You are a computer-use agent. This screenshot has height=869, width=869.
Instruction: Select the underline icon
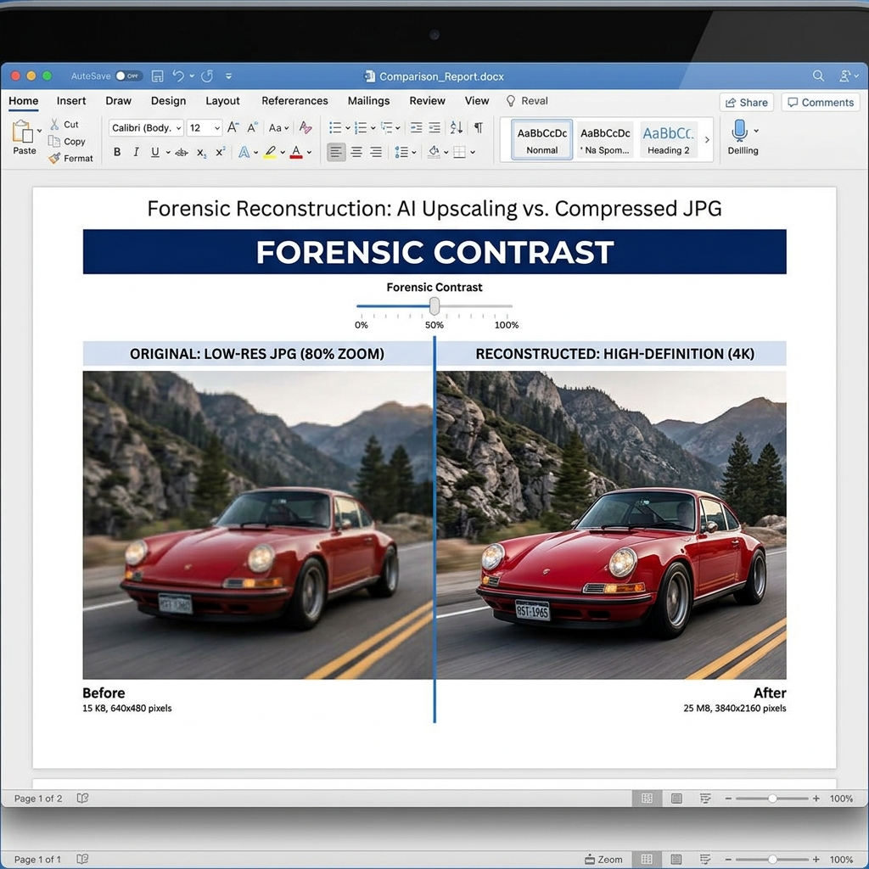click(x=155, y=152)
